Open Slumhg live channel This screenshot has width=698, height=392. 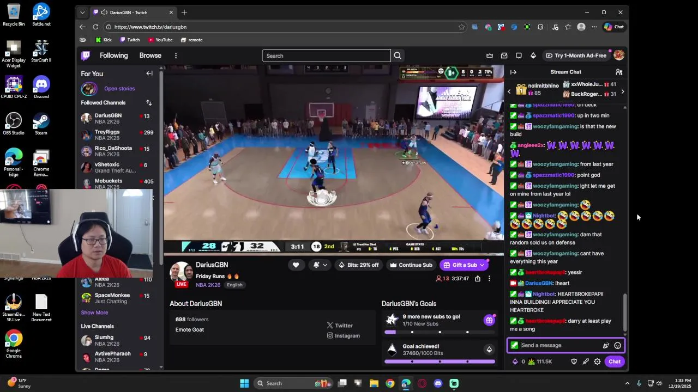click(x=117, y=341)
